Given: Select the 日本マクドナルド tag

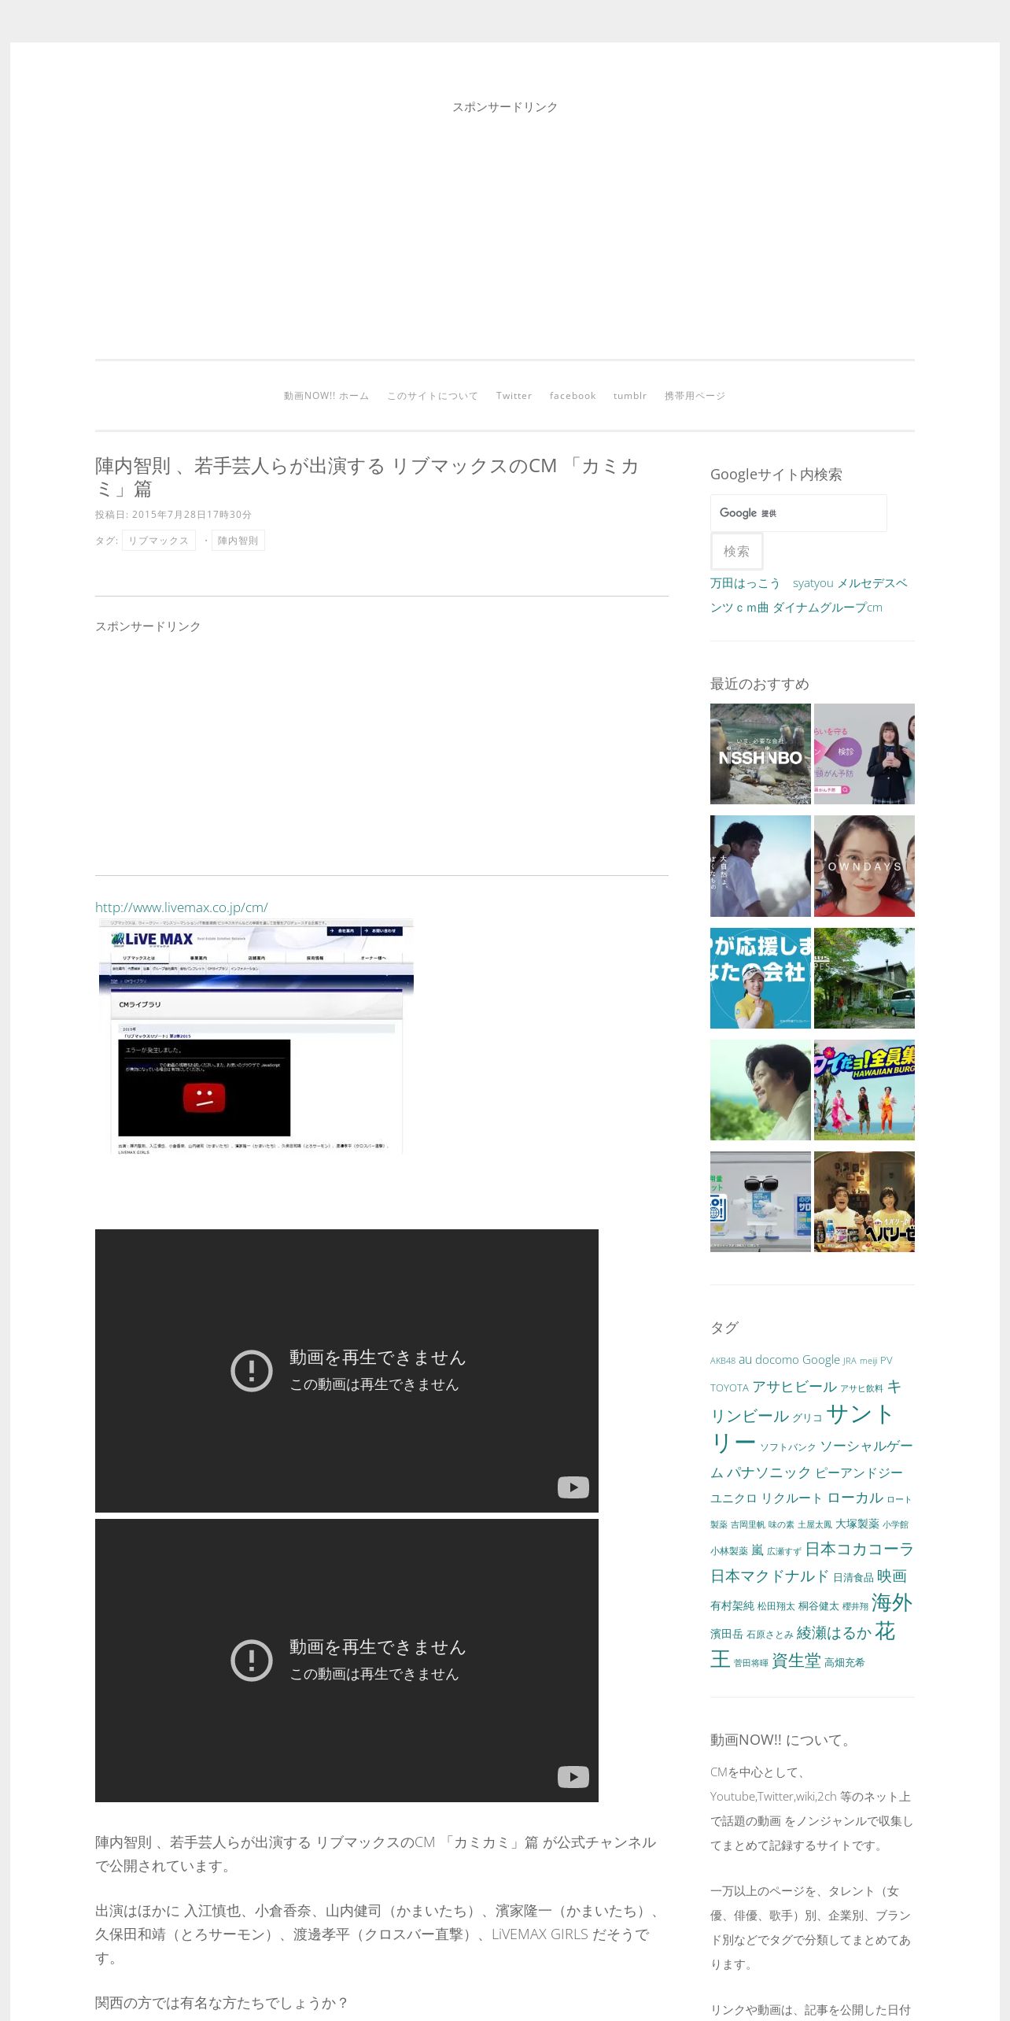Looking at the screenshot, I should pyautogui.click(x=769, y=1576).
